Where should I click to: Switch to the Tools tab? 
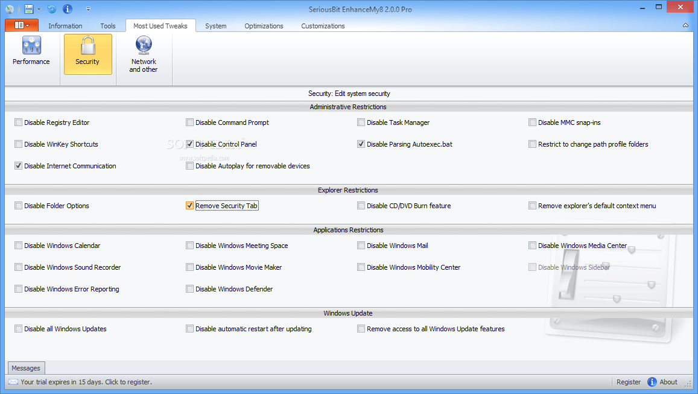(108, 26)
